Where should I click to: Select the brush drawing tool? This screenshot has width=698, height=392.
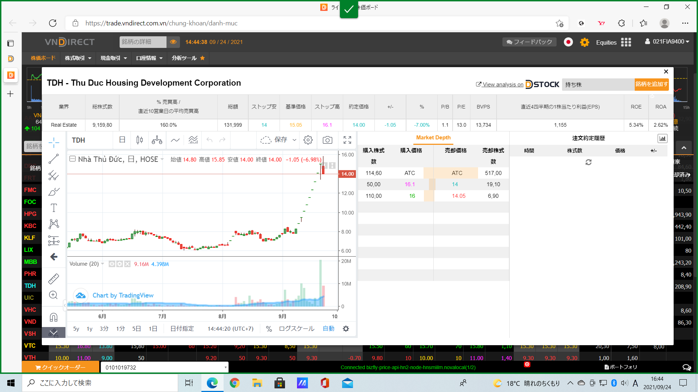click(54, 192)
